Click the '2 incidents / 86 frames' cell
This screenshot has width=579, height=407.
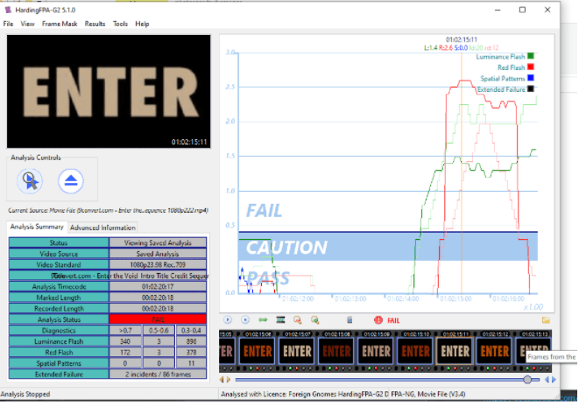pyautogui.click(x=158, y=374)
